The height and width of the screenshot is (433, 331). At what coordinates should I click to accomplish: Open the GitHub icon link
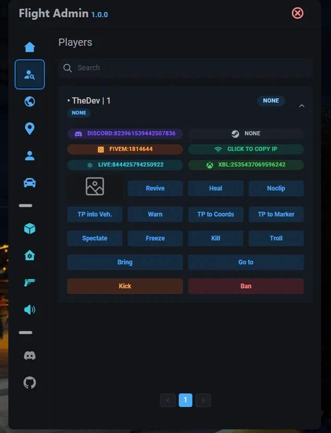[x=30, y=383]
